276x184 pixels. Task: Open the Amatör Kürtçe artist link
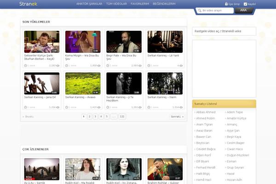pyautogui.click(x=236, y=118)
